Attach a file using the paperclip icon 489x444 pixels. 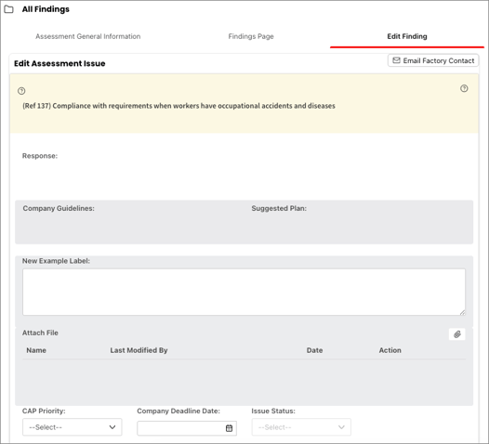pyautogui.click(x=456, y=334)
